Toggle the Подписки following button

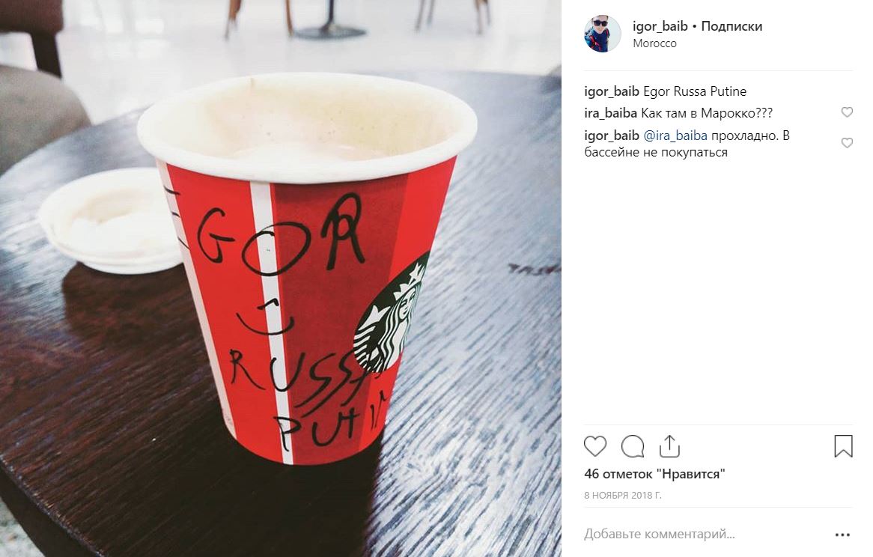[731, 26]
